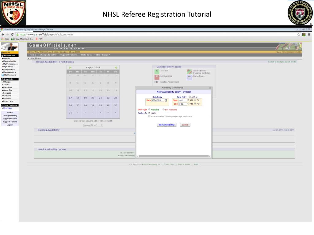The image size is (314, 235).
Task: Check the All Day checkbox
Action: click(x=190, y=97)
